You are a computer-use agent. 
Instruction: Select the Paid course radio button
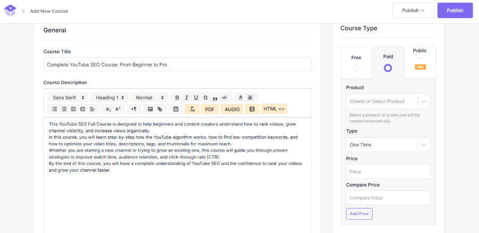387,68
